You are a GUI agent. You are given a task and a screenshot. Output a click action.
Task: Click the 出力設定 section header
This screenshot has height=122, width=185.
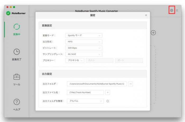[93, 74]
